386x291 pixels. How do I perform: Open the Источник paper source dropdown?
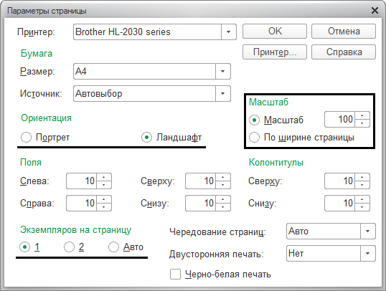[223, 93]
